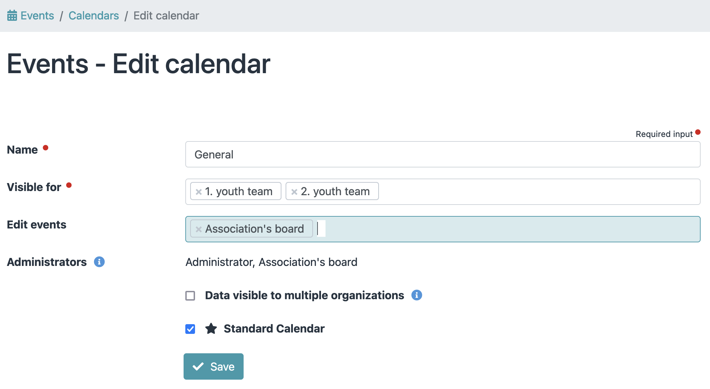Image resolution: width=710 pixels, height=389 pixels.
Task: Remove the '1. youth team' tag
Action: point(198,192)
